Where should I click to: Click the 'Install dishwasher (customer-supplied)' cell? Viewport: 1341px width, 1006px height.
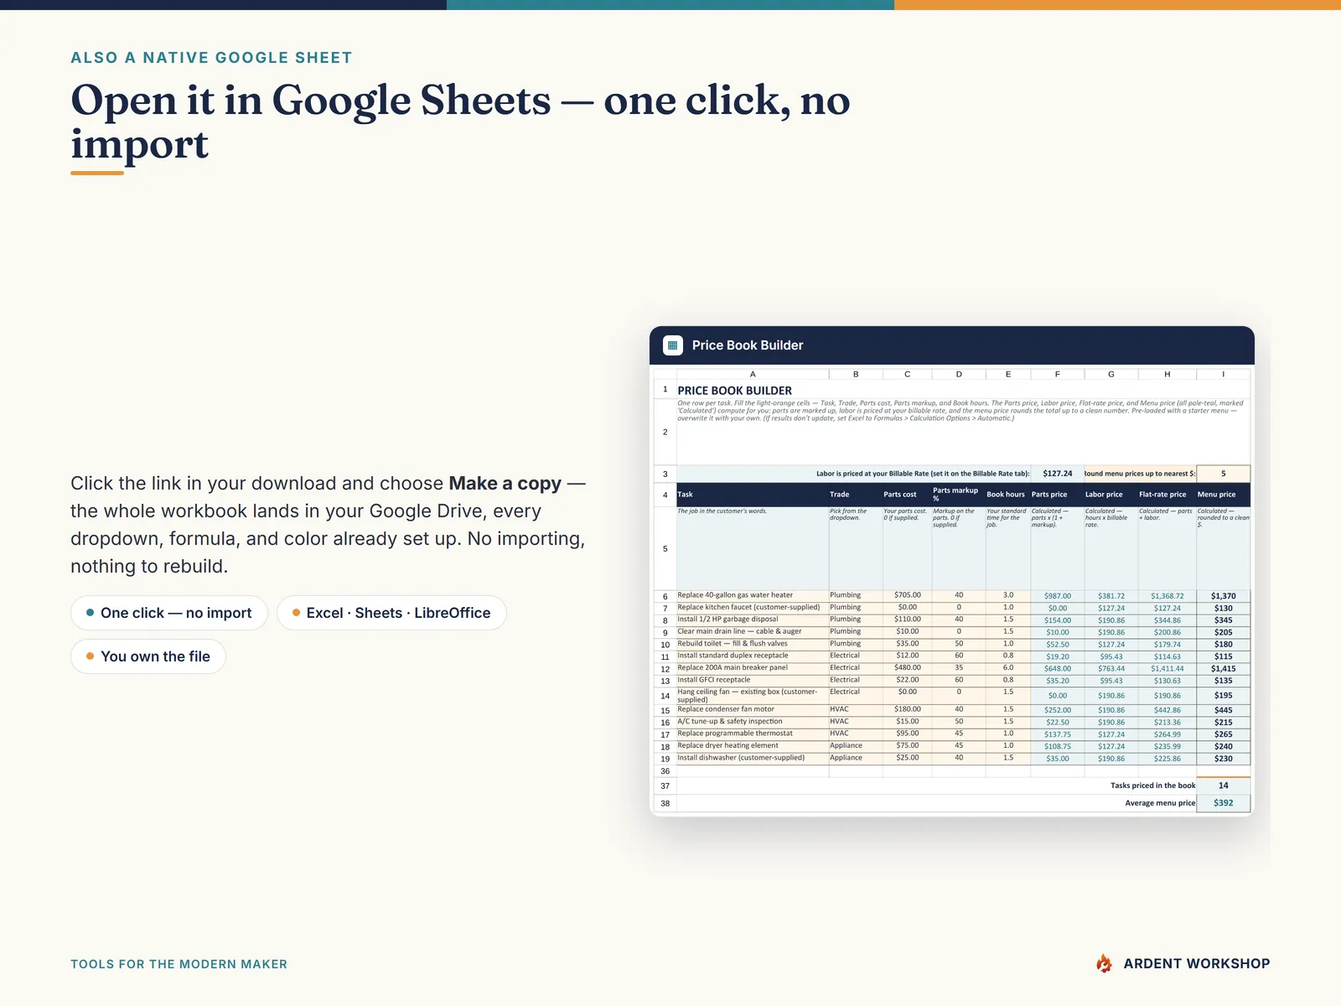[753, 758]
